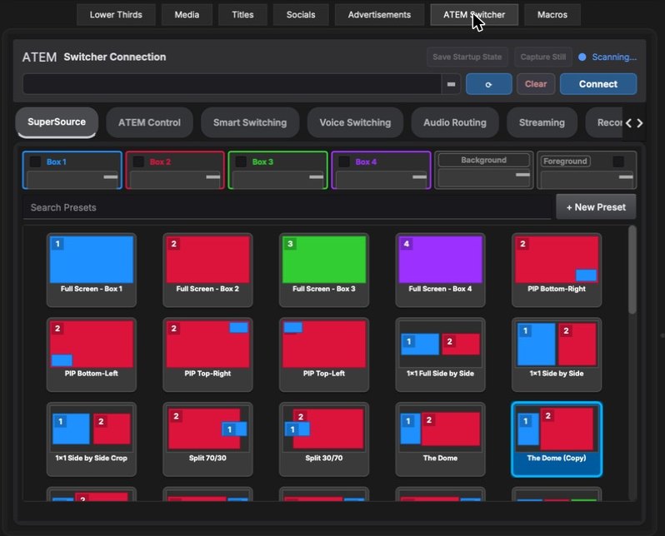Select the SuperSource sub-tab
This screenshot has width=665, height=536.
click(x=57, y=122)
